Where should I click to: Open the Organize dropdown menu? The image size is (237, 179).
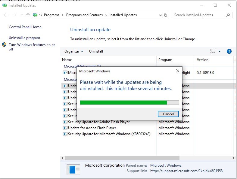pyautogui.click(x=74, y=51)
